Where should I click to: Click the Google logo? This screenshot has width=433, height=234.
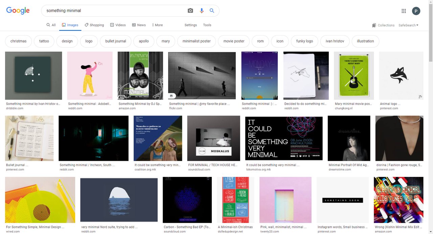click(18, 10)
